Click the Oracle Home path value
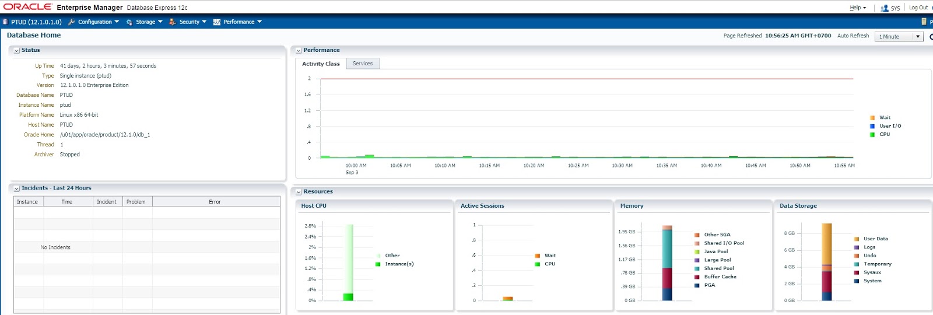 click(x=105, y=135)
